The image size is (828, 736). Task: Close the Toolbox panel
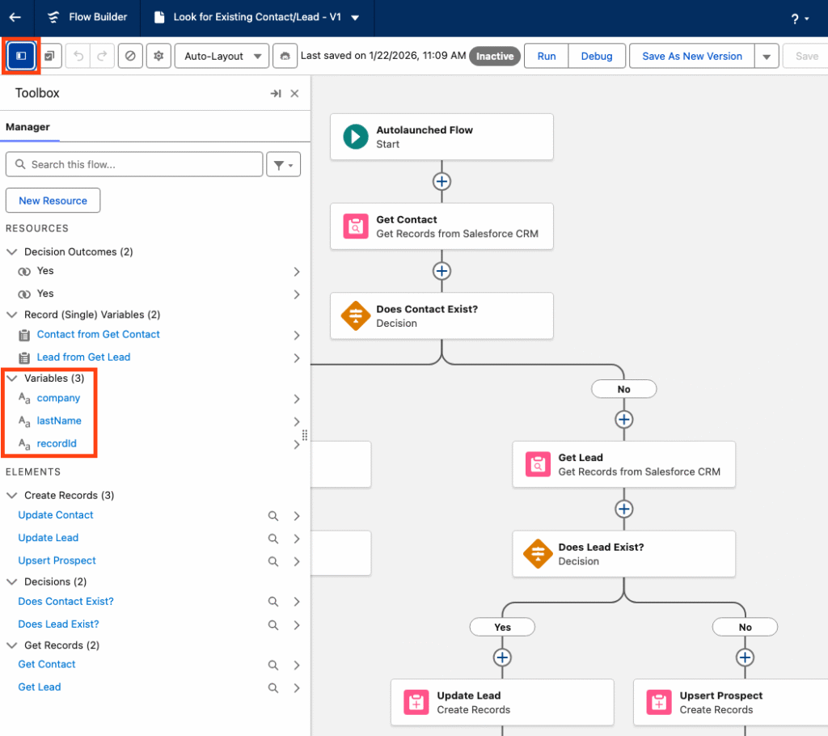pyautogui.click(x=294, y=93)
